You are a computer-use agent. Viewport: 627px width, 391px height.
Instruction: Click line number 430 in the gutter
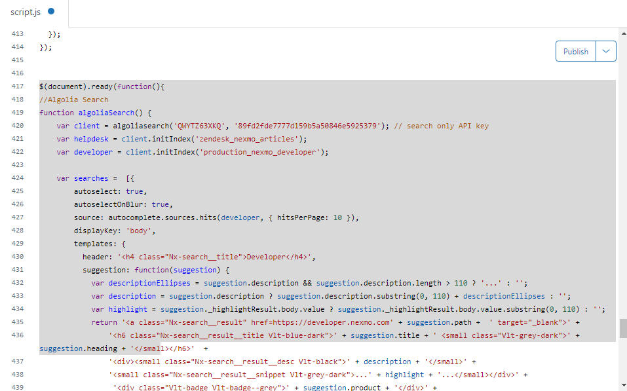coord(17,257)
